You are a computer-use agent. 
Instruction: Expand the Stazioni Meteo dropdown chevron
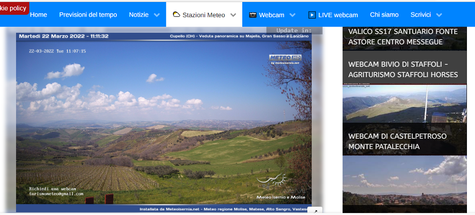pyautogui.click(x=233, y=15)
